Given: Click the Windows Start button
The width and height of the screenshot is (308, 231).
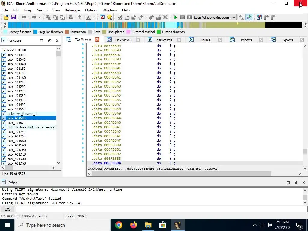Looking at the screenshot, I should coord(7,225).
